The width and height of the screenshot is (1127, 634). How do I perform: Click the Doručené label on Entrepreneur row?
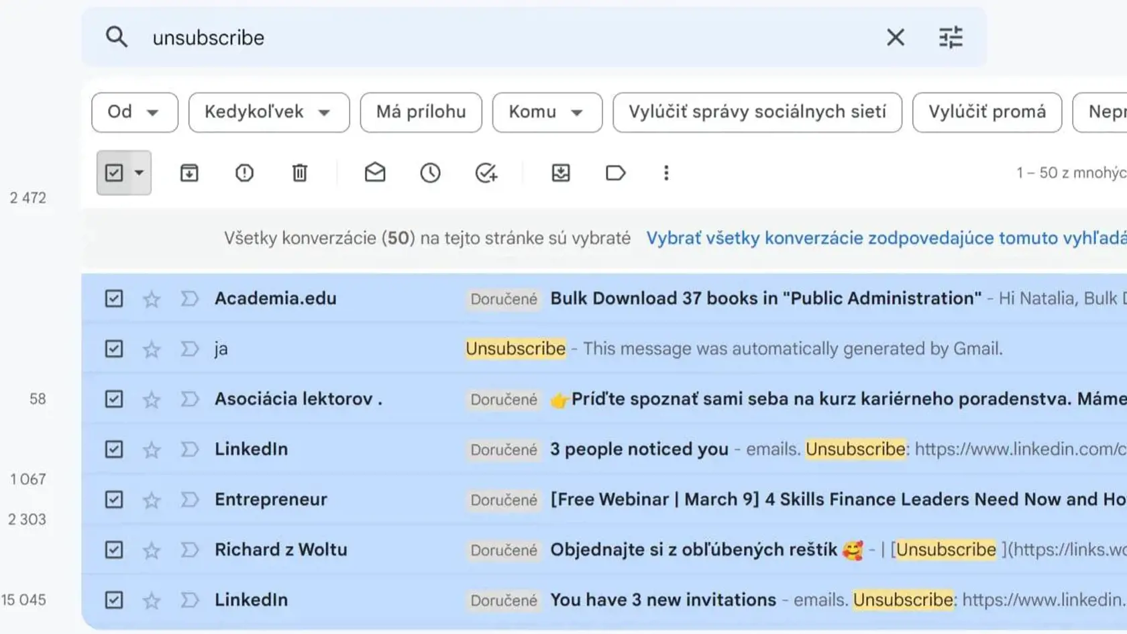(504, 500)
